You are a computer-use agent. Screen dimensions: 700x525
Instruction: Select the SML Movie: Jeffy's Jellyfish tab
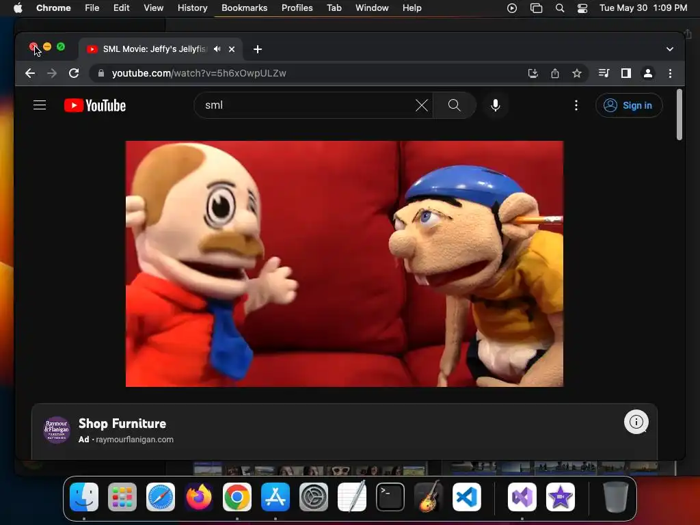click(154, 49)
